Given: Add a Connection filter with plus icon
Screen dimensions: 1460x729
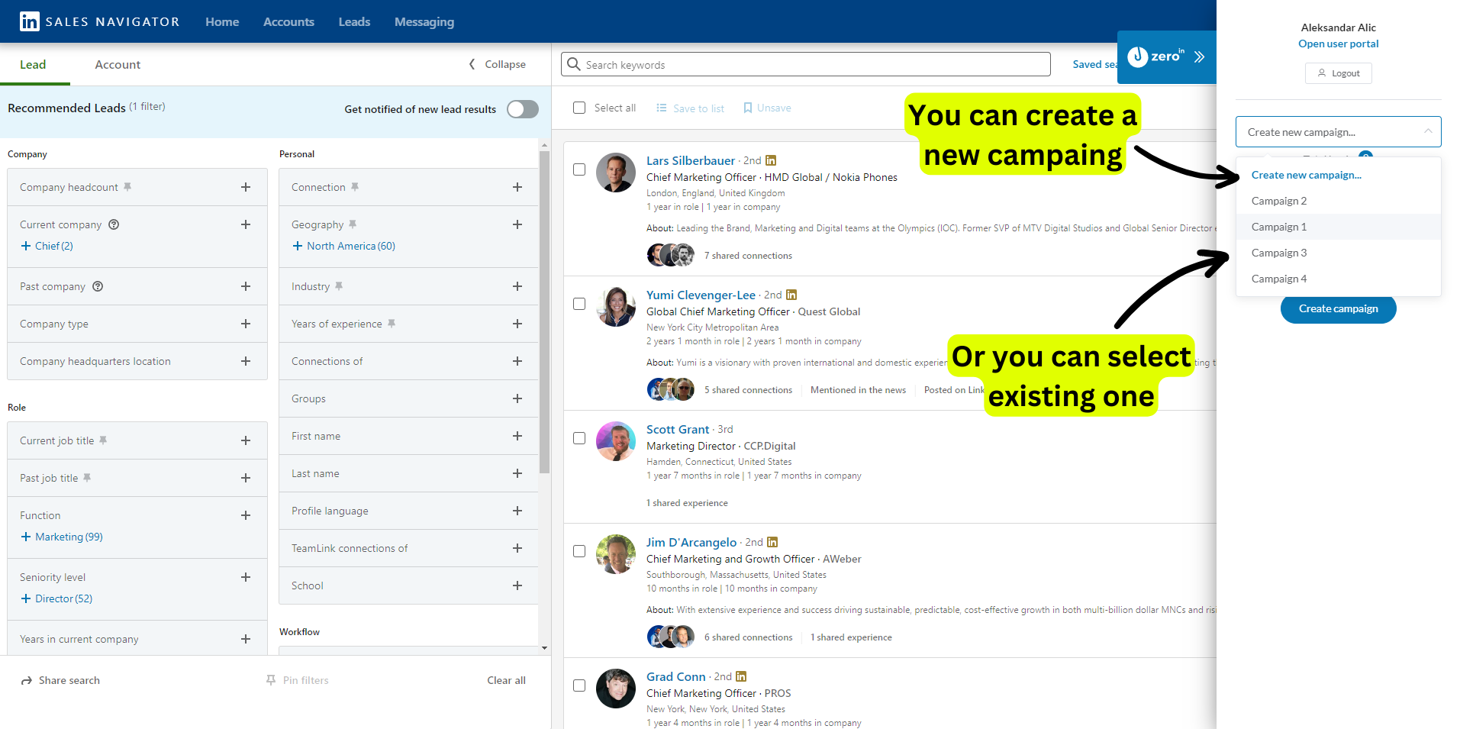Looking at the screenshot, I should click(517, 187).
